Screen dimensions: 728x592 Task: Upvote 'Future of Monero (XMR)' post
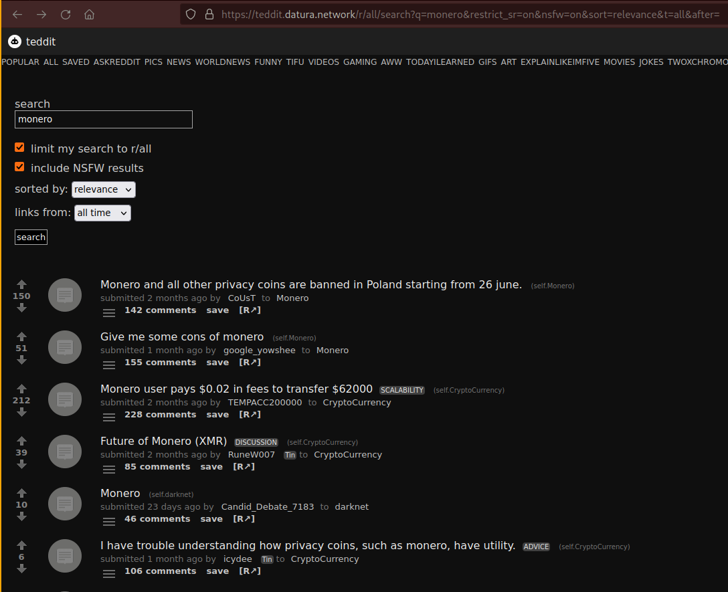pyautogui.click(x=21, y=441)
